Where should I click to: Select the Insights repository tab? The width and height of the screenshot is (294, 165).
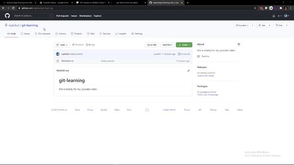coord(121,33)
